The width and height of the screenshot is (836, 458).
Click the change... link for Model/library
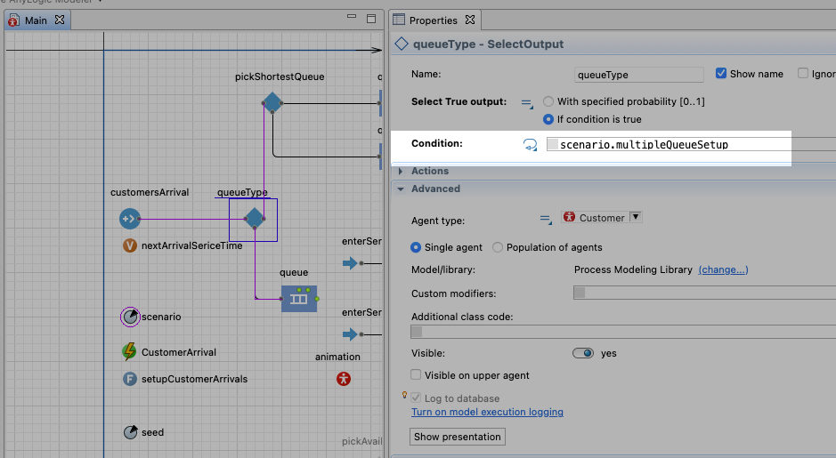724,269
